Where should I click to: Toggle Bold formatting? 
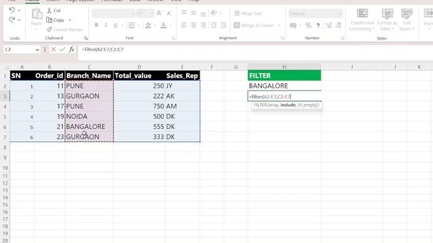(96, 26)
